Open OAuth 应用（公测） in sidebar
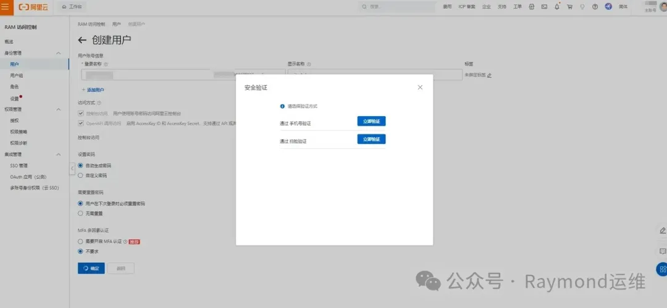 [x=28, y=177]
